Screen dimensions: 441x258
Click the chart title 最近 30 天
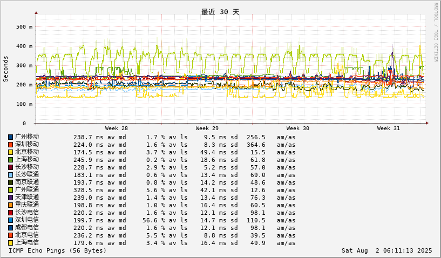tap(220, 12)
